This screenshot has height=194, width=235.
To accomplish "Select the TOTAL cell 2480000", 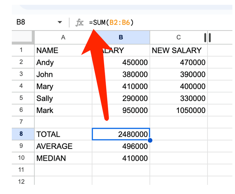I will pos(121,134).
